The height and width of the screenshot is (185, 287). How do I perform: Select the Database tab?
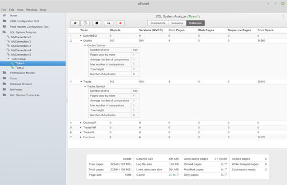(196, 23)
